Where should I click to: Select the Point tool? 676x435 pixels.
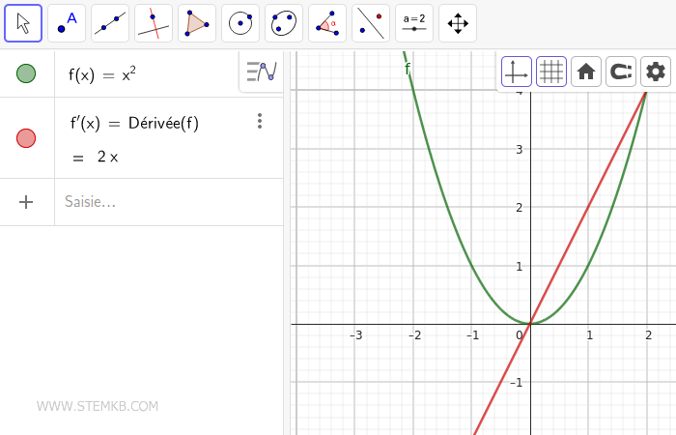[x=67, y=23]
